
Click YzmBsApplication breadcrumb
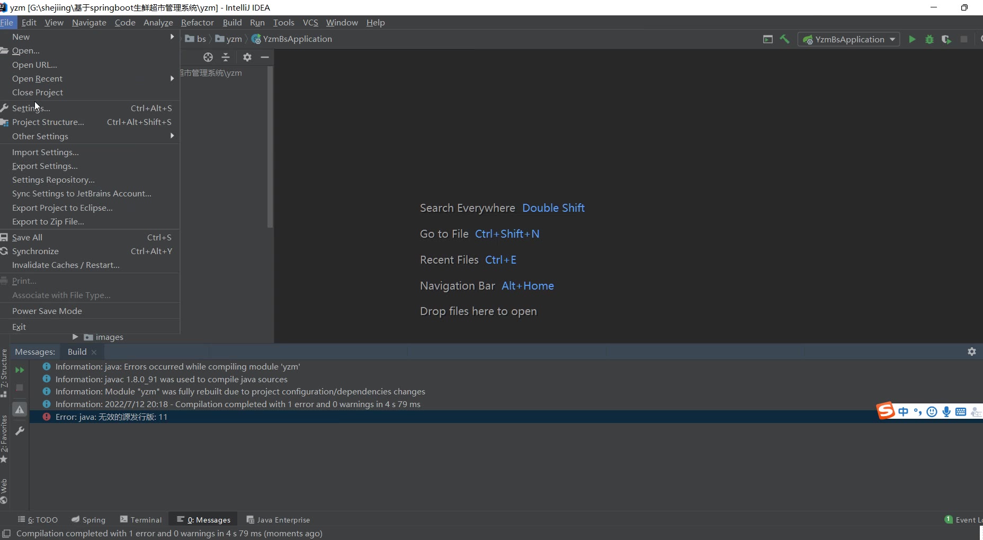coord(292,39)
